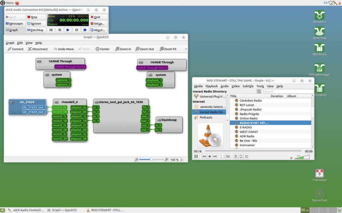
Task: Launch the Tramsitter desktop icon
Action: point(319,175)
